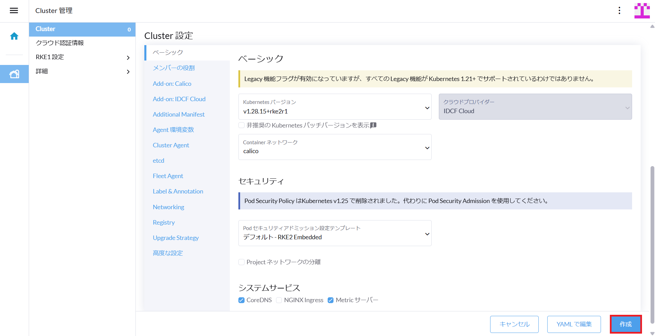Click the YAML で編集 button

click(574, 324)
